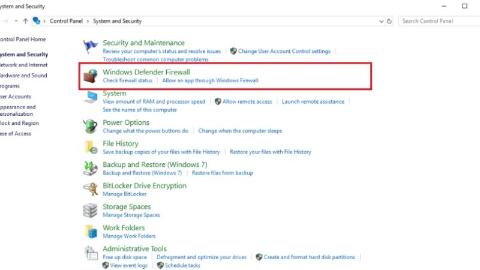Expand the recent locations arrow near navigation buttons
Image resolution: width=480 pixels, height=270 pixels.
tap(15, 21)
